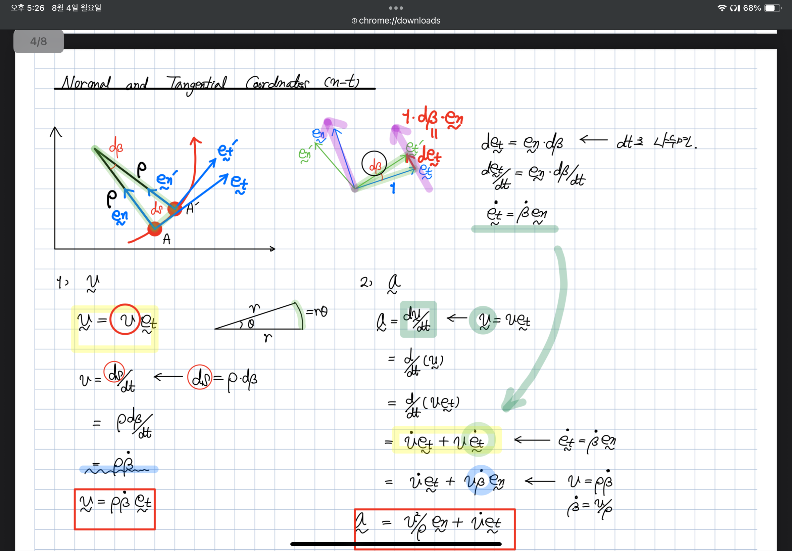Click the 68% battery percentage text
The width and height of the screenshot is (792, 551).
[x=752, y=8]
